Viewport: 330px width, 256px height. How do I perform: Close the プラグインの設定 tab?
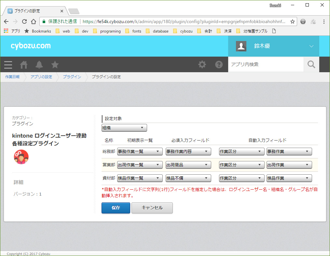pos(62,11)
